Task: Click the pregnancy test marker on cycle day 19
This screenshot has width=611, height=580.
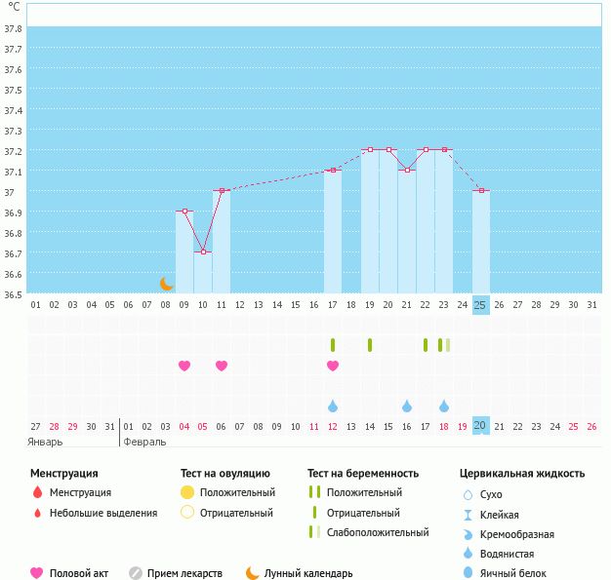Action: pyautogui.click(x=370, y=344)
